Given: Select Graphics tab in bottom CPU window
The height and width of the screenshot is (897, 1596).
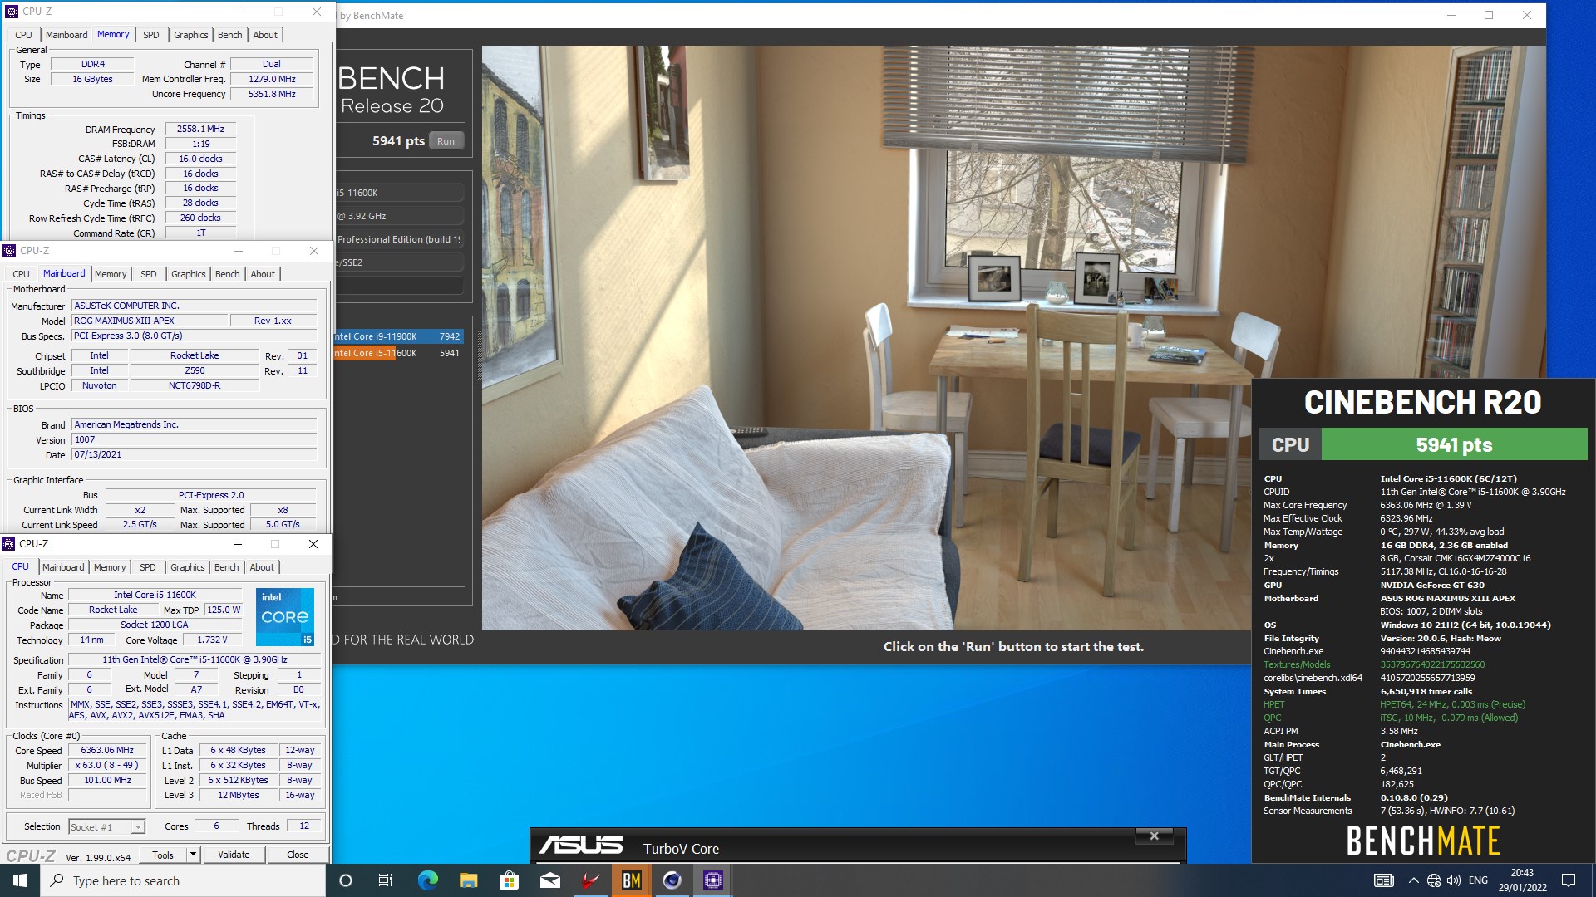Looking at the screenshot, I should (x=187, y=567).
